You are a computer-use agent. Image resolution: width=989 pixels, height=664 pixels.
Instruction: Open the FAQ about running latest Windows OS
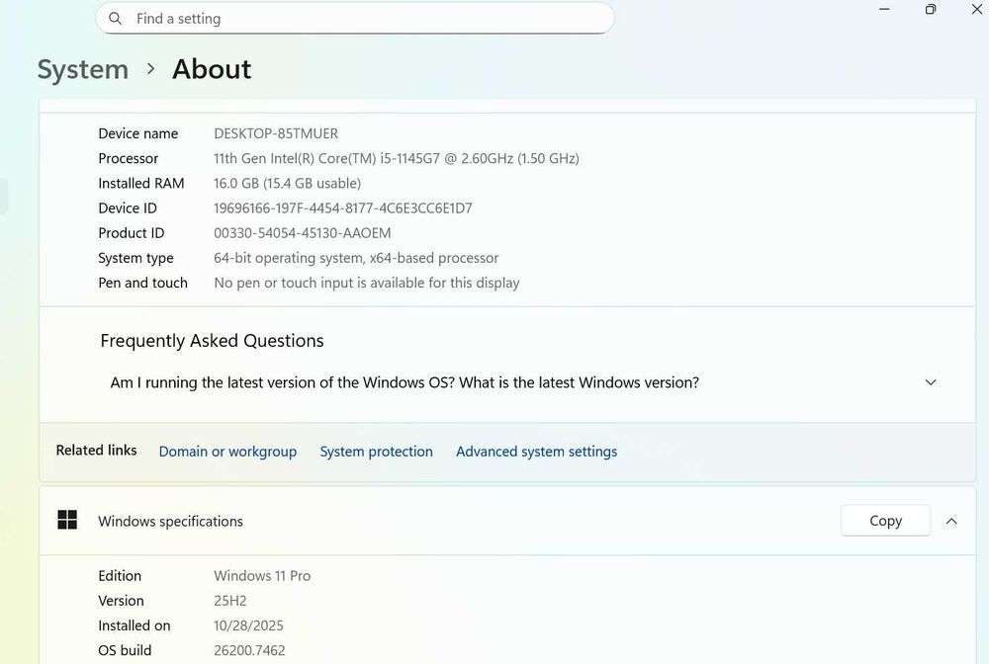405,382
